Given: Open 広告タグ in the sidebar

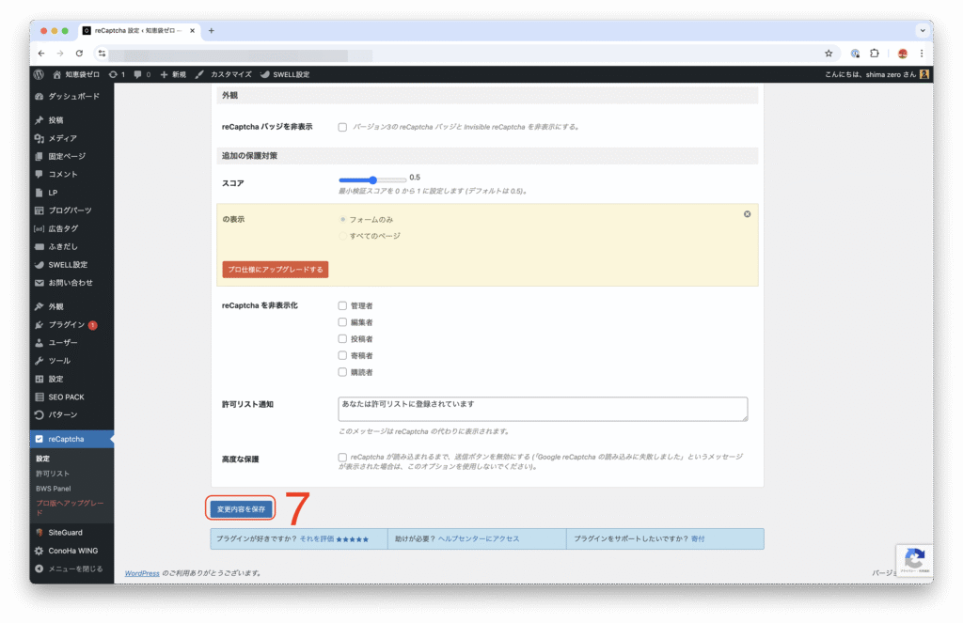Looking at the screenshot, I should click(71, 228).
